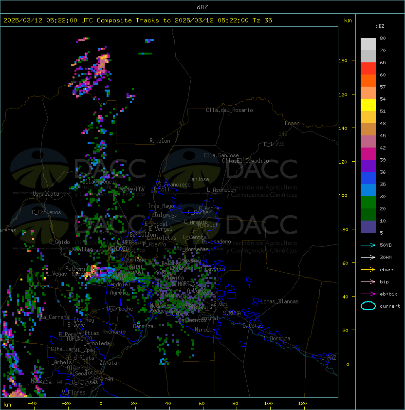
Task: Click the 'dBZ' title at the top
Action: coord(202,7)
